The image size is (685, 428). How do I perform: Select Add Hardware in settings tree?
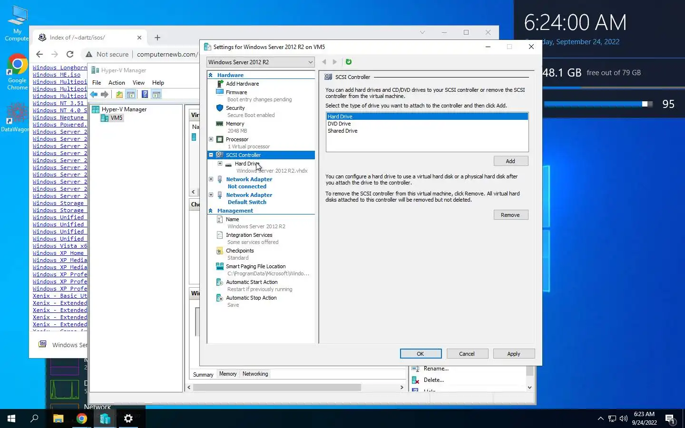(x=242, y=84)
